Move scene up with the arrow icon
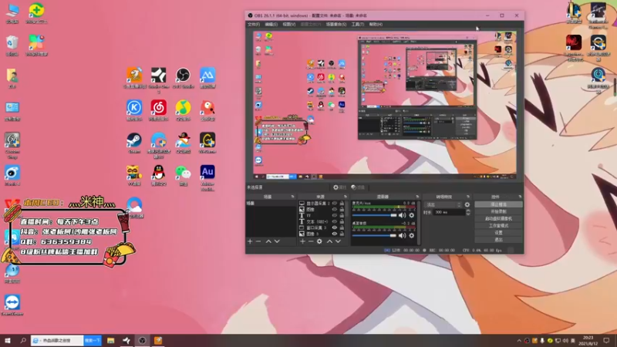 [x=268, y=241]
